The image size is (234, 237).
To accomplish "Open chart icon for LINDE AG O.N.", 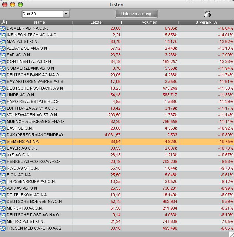I will click(x=3, y=95).
